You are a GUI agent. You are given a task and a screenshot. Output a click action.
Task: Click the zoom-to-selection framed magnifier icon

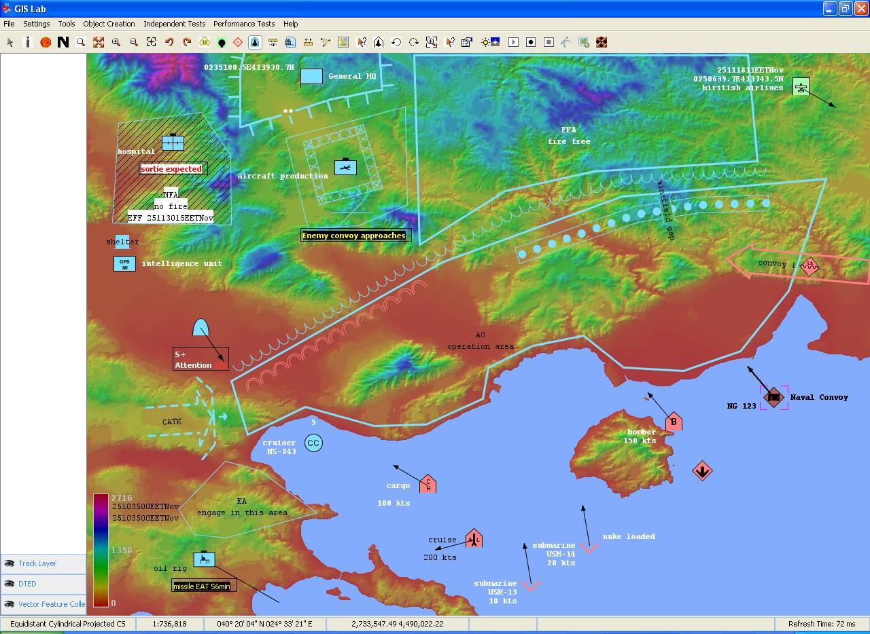(432, 42)
